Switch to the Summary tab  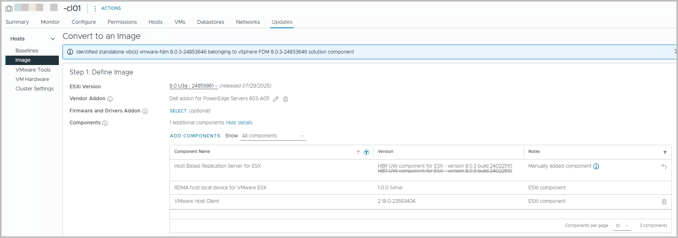click(x=17, y=22)
